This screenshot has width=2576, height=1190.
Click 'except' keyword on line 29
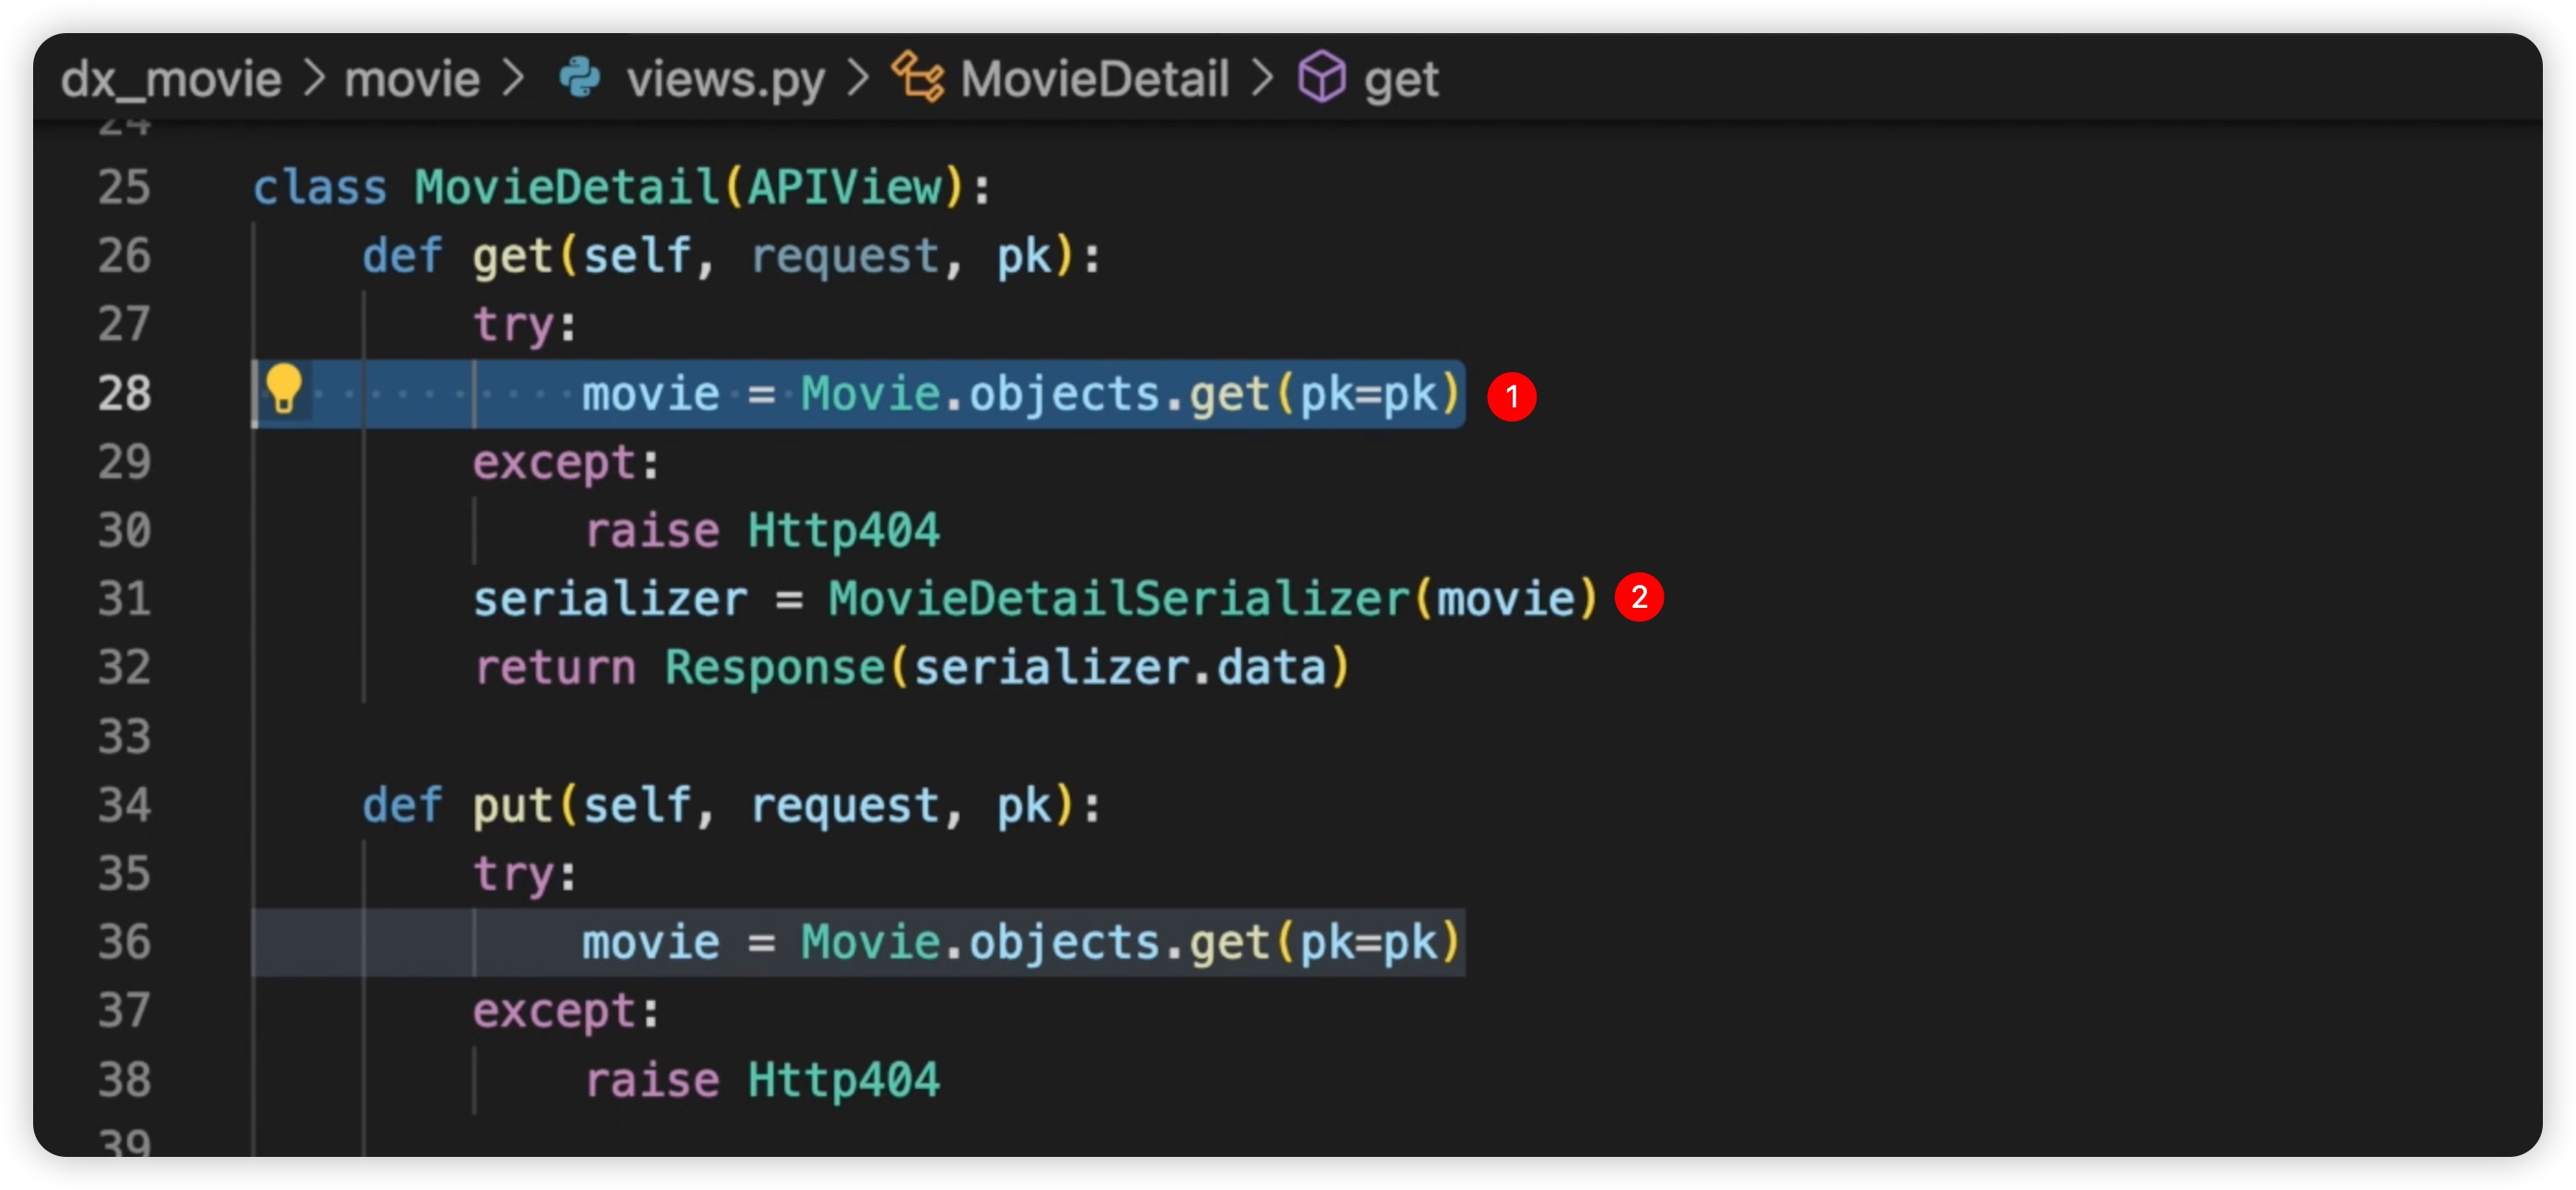point(554,464)
